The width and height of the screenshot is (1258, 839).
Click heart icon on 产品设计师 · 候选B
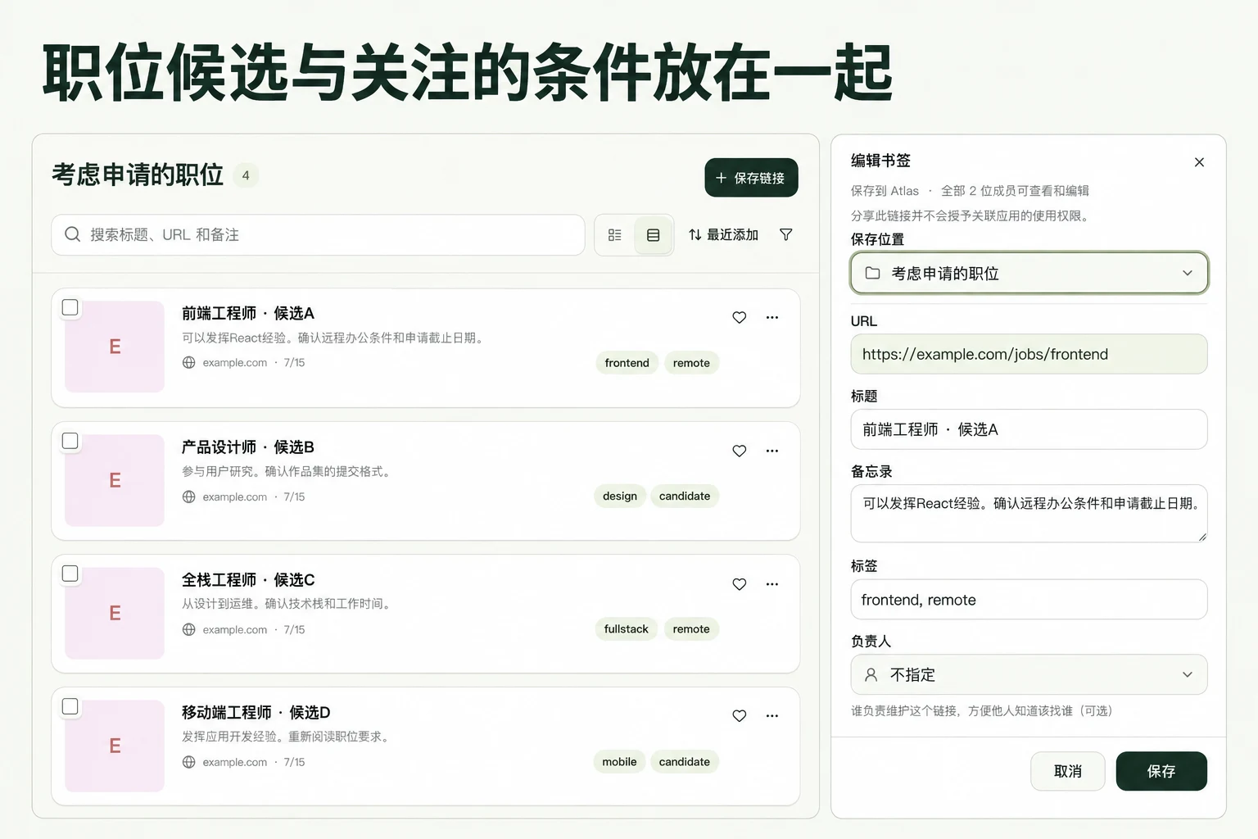click(739, 451)
